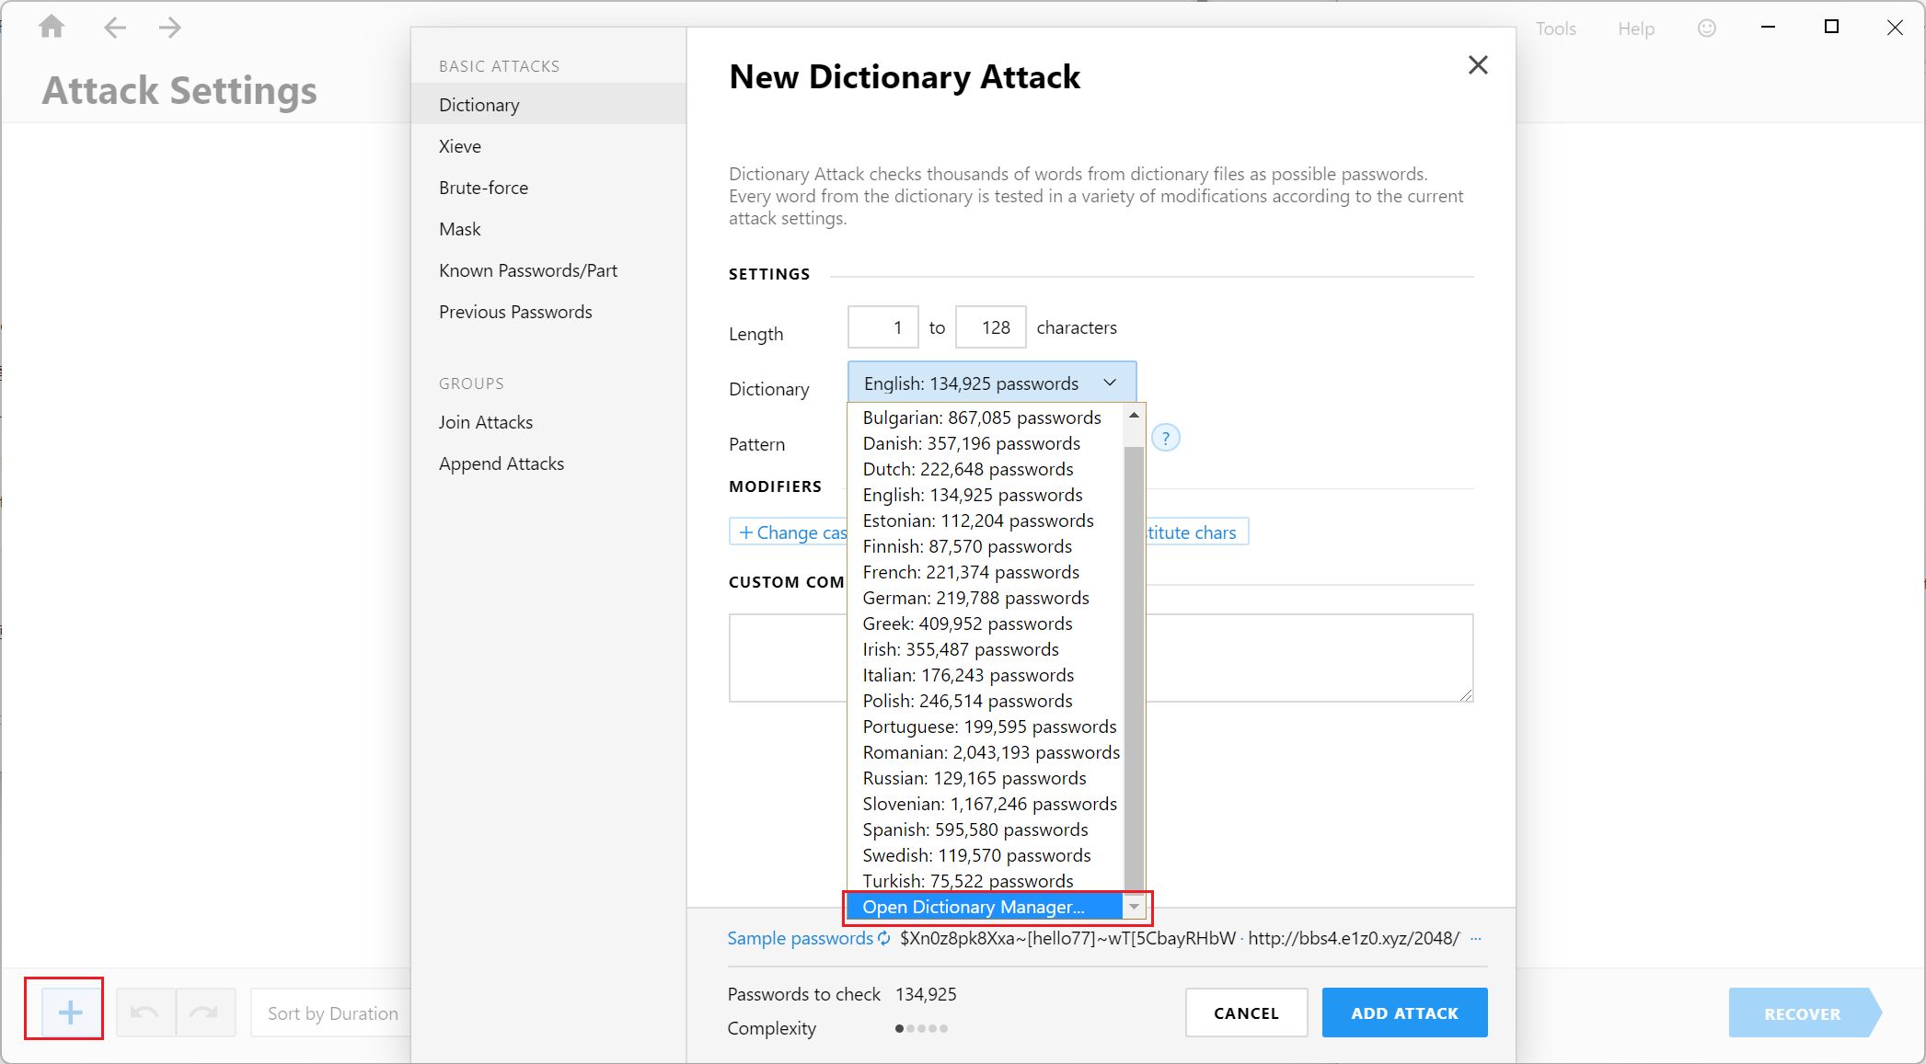Click the smiley feedback icon
1926x1064 pixels.
pyautogui.click(x=1706, y=29)
